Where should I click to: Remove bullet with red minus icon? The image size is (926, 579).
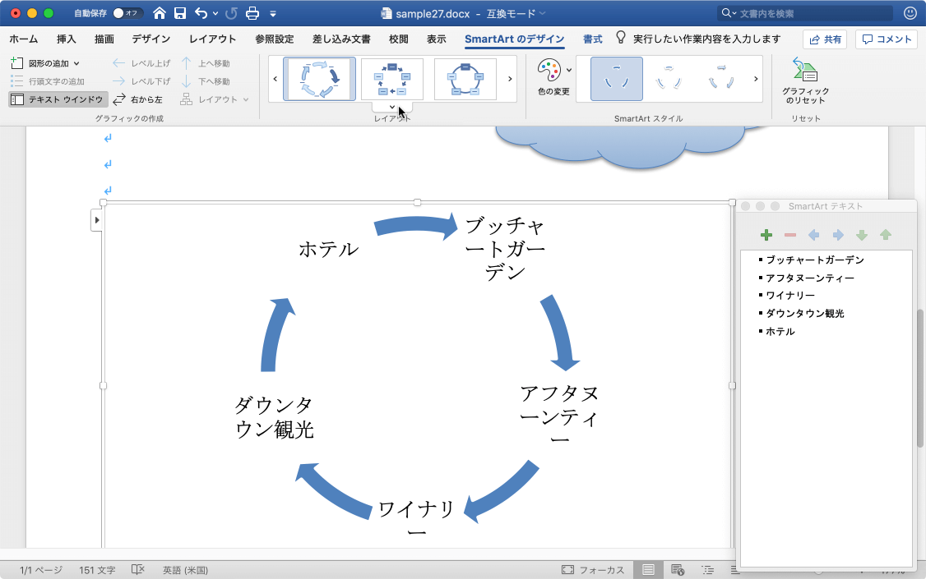[790, 235]
